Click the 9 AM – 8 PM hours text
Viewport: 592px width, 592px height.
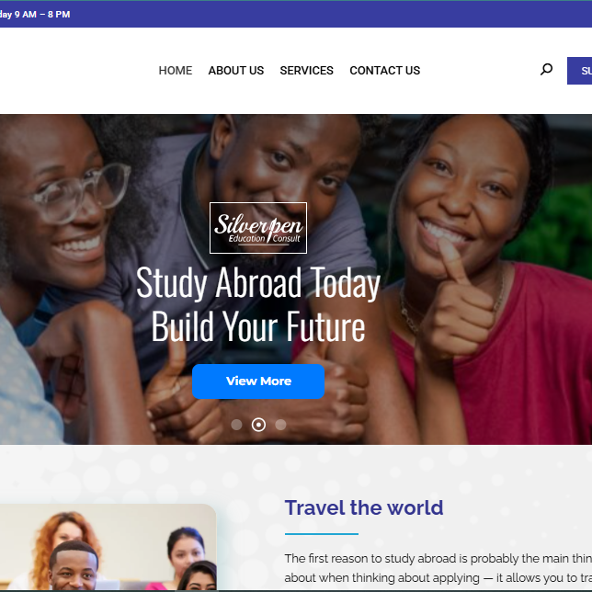coord(42,15)
